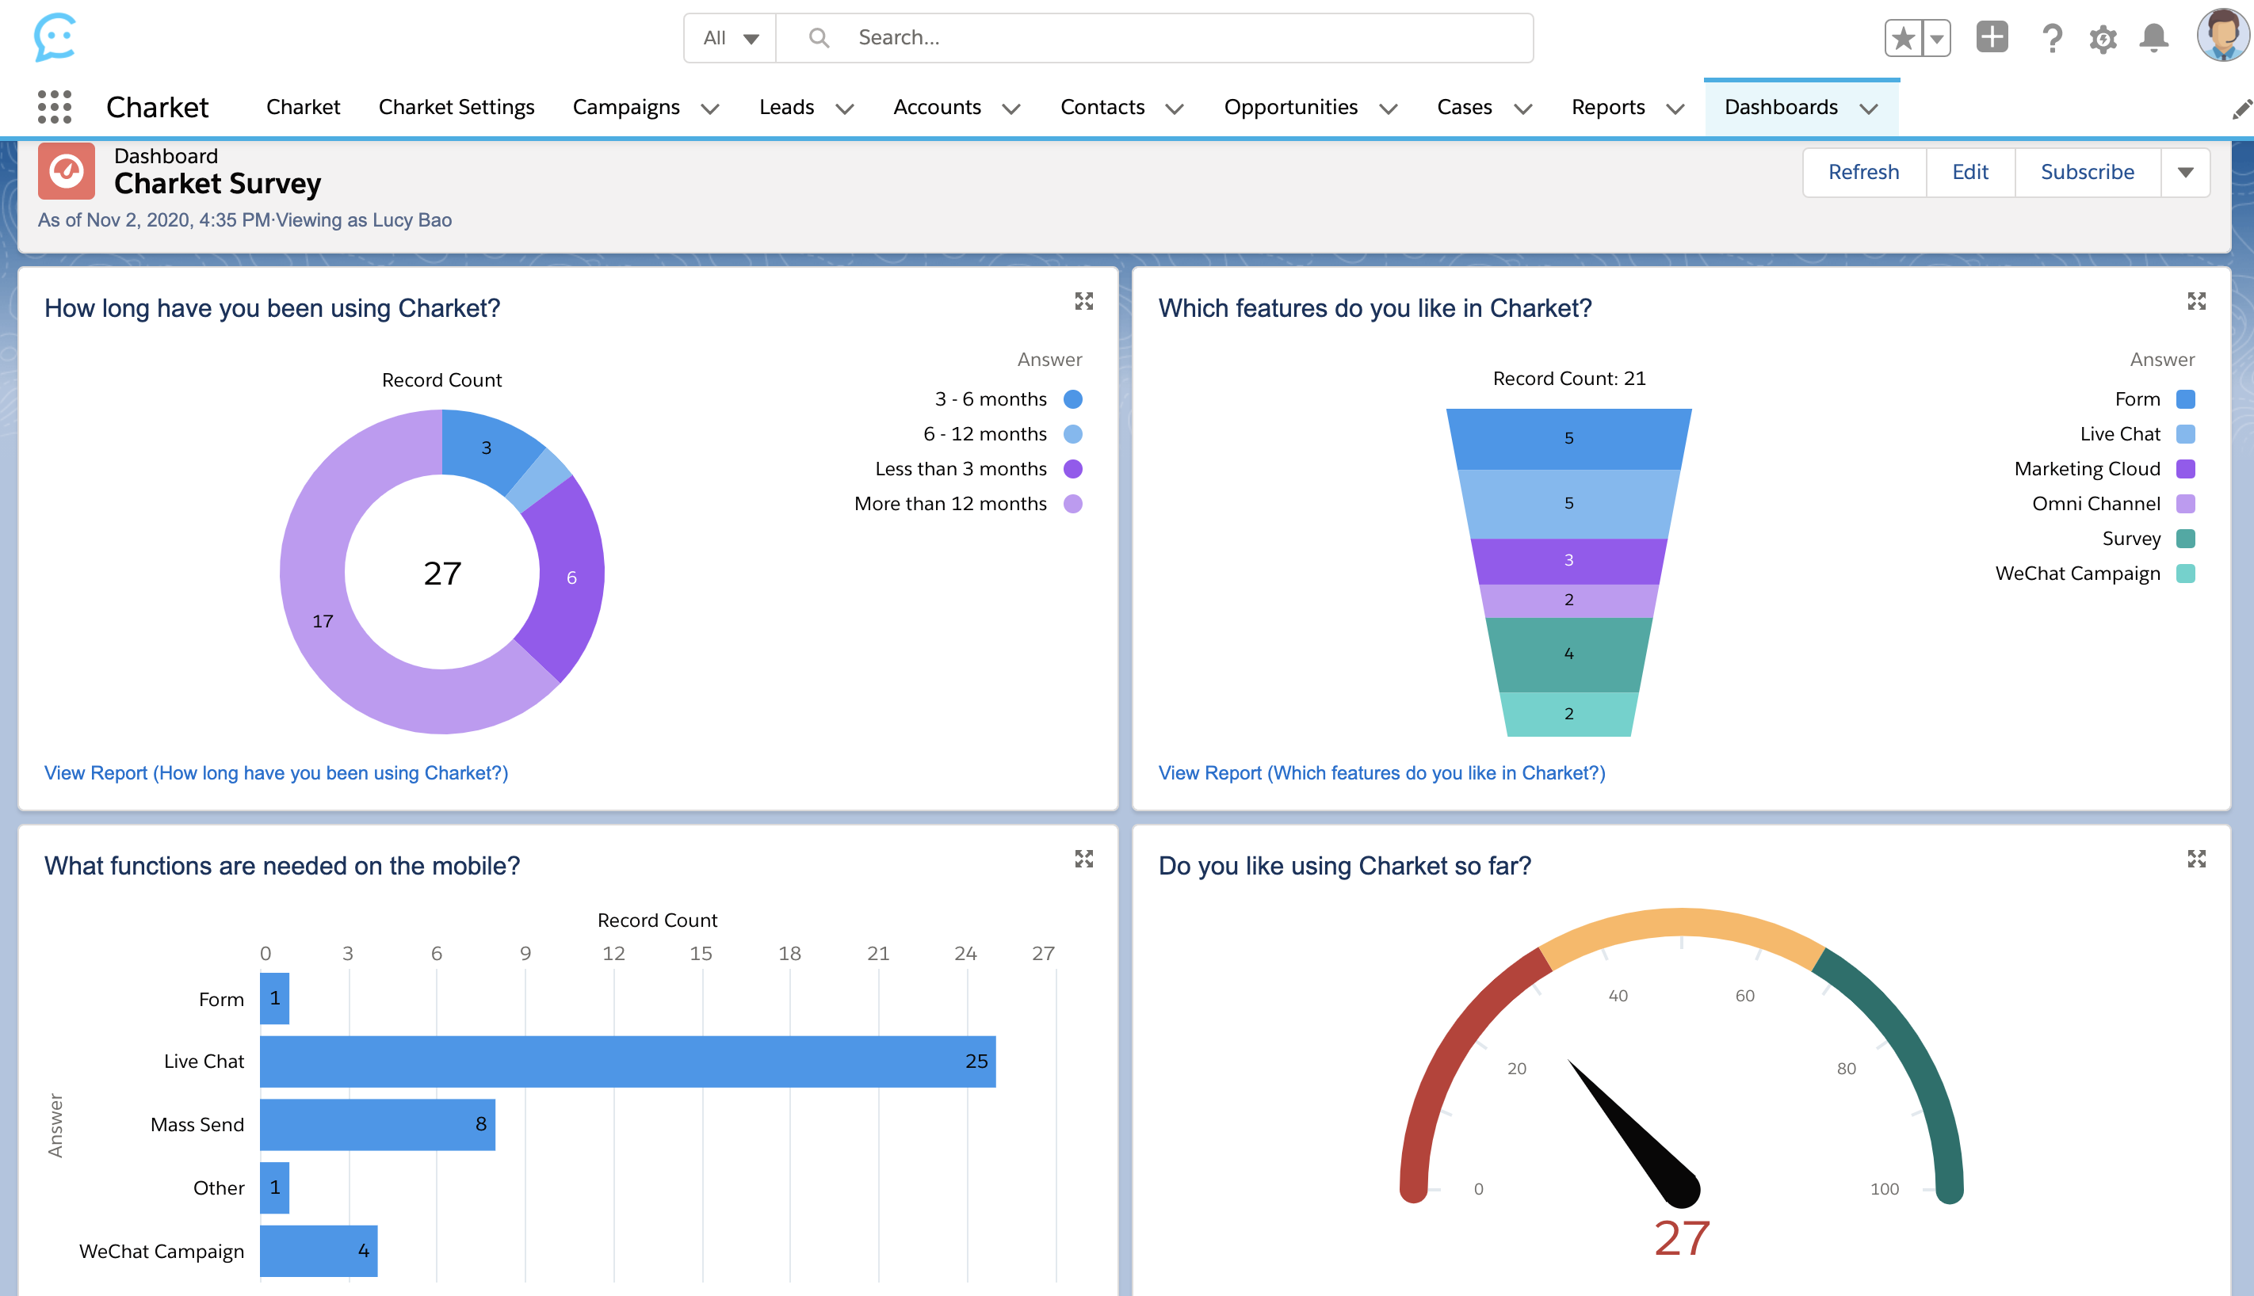
Task: Click the favorites star icon
Action: pos(1902,38)
